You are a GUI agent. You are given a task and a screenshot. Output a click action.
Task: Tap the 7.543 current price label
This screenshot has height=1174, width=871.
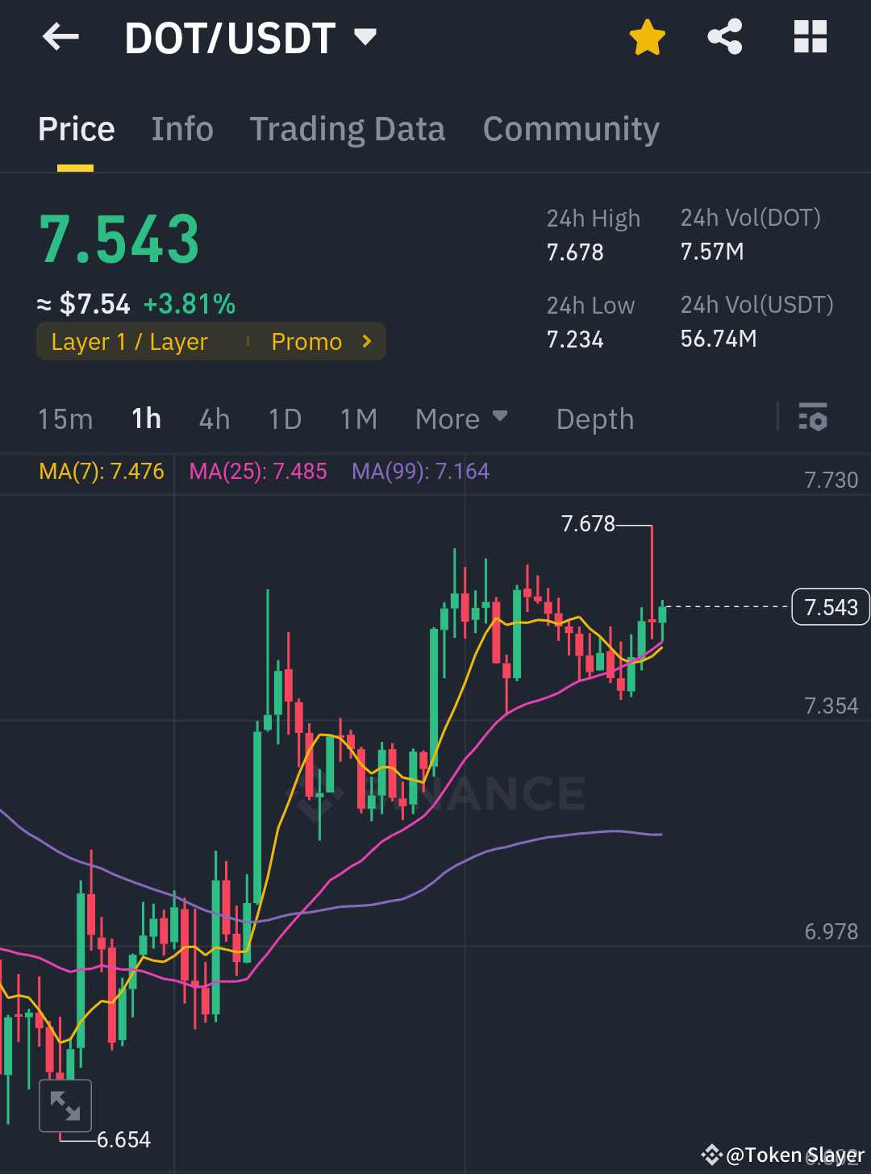[831, 606]
